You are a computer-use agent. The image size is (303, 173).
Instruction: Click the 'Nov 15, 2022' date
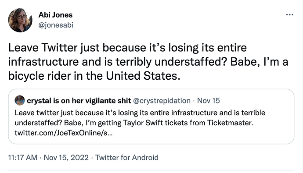(66, 158)
